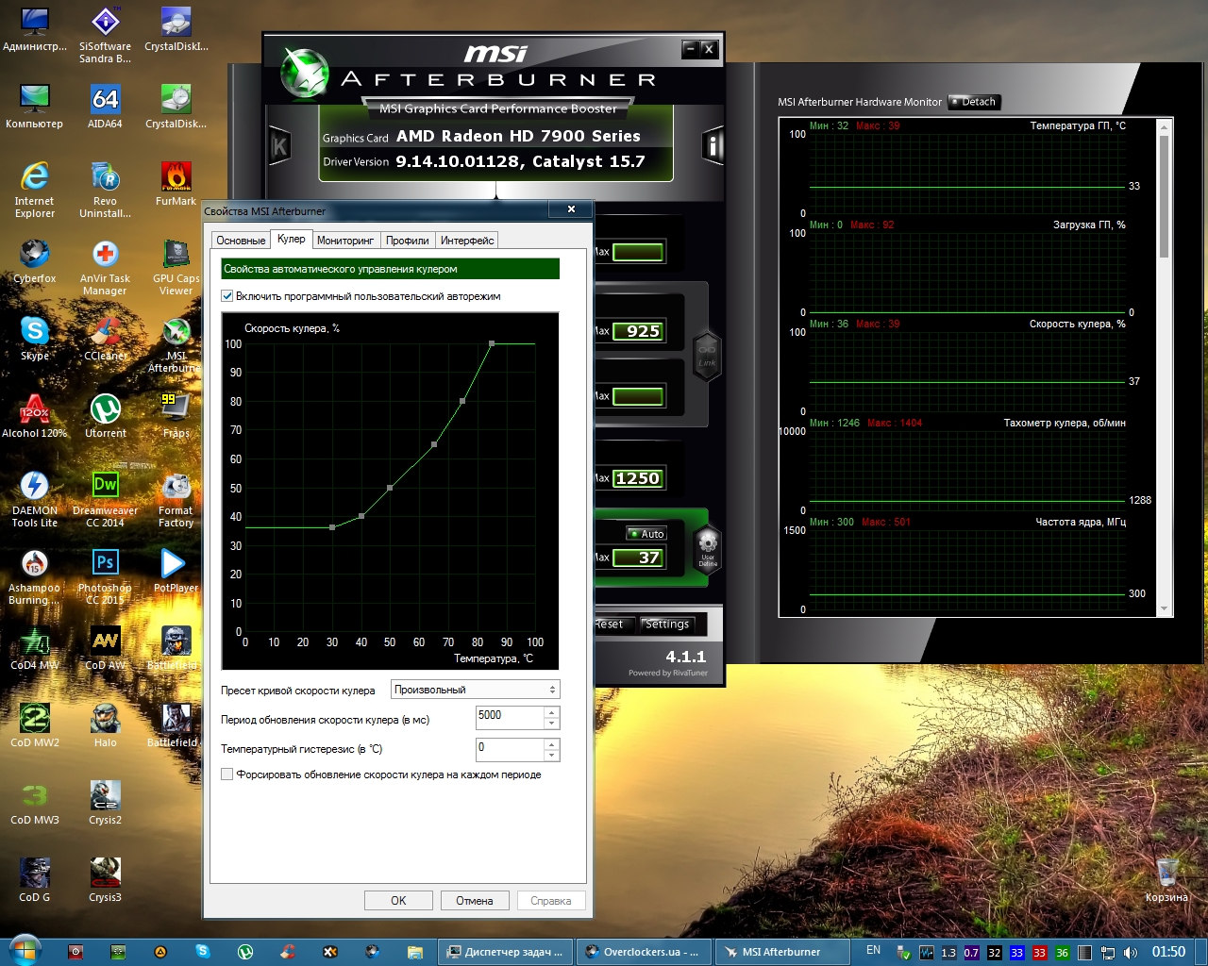The height and width of the screenshot is (966, 1208).
Task: Select the Photoshop CC 2015 desktop icon
Action: 105,577
